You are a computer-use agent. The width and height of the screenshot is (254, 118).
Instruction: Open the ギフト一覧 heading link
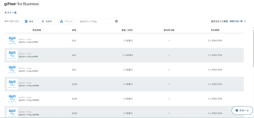coord(11,13)
